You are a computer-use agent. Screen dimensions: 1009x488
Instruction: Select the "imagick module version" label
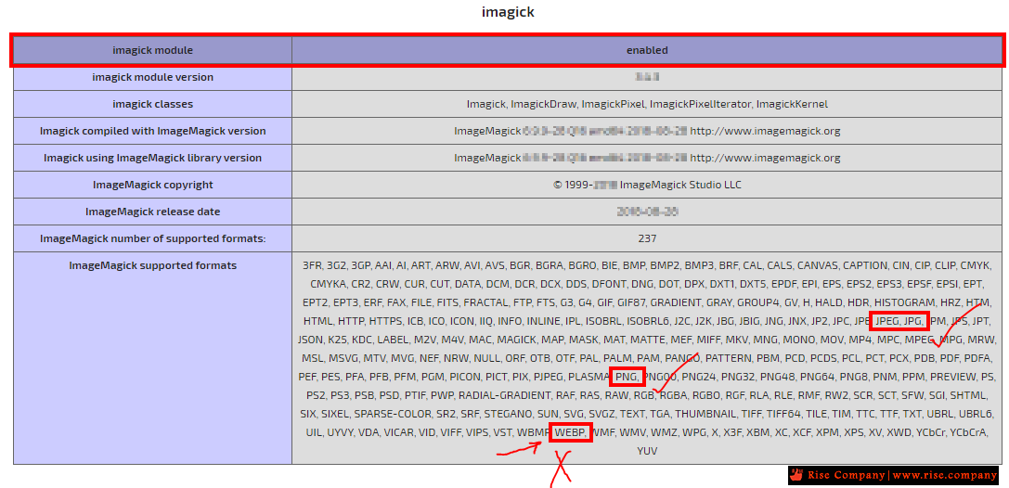[x=152, y=77]
